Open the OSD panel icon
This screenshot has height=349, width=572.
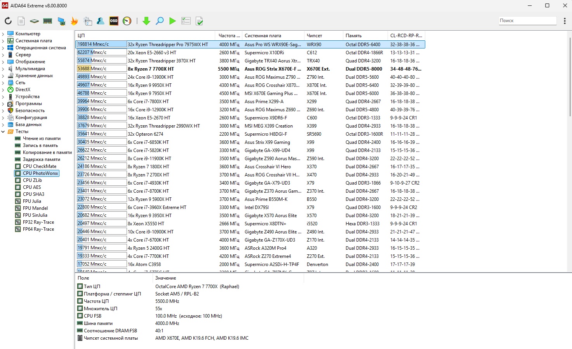coord(114,21)
